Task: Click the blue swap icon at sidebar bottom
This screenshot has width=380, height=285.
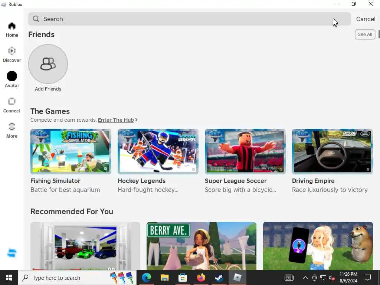Action: pos(12,253)
